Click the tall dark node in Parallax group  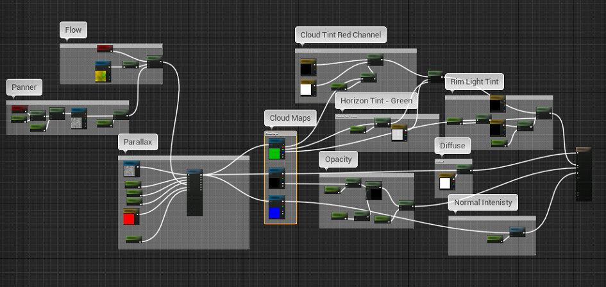pos(194,193)
